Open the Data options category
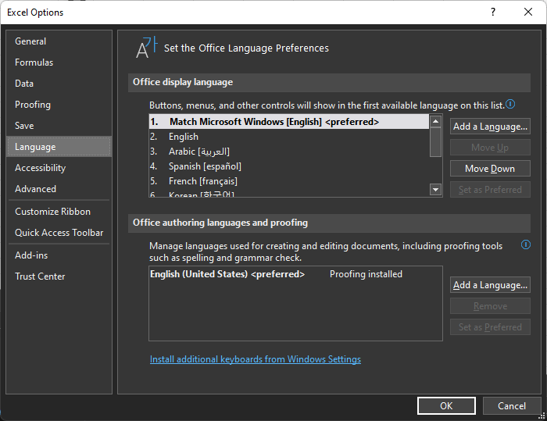The width and height of the screenshot is (547, 421). point(59,84)
